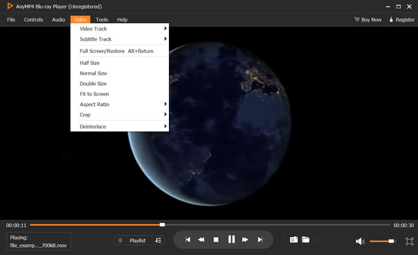The width and height of the screenshot is (418, 255).
Task: Open the shopping cart Buy Now icon
Action: [357, 20]
